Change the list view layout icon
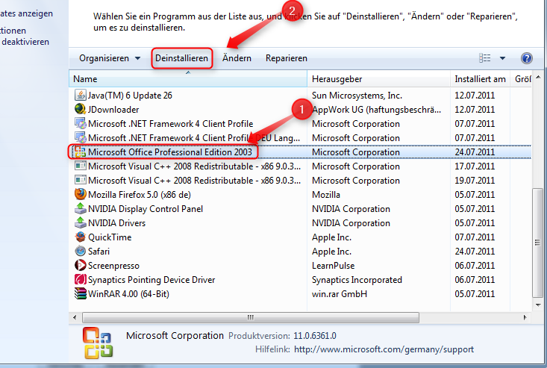The height and width of the screenshot is (368, 547). tap(485, 58)
